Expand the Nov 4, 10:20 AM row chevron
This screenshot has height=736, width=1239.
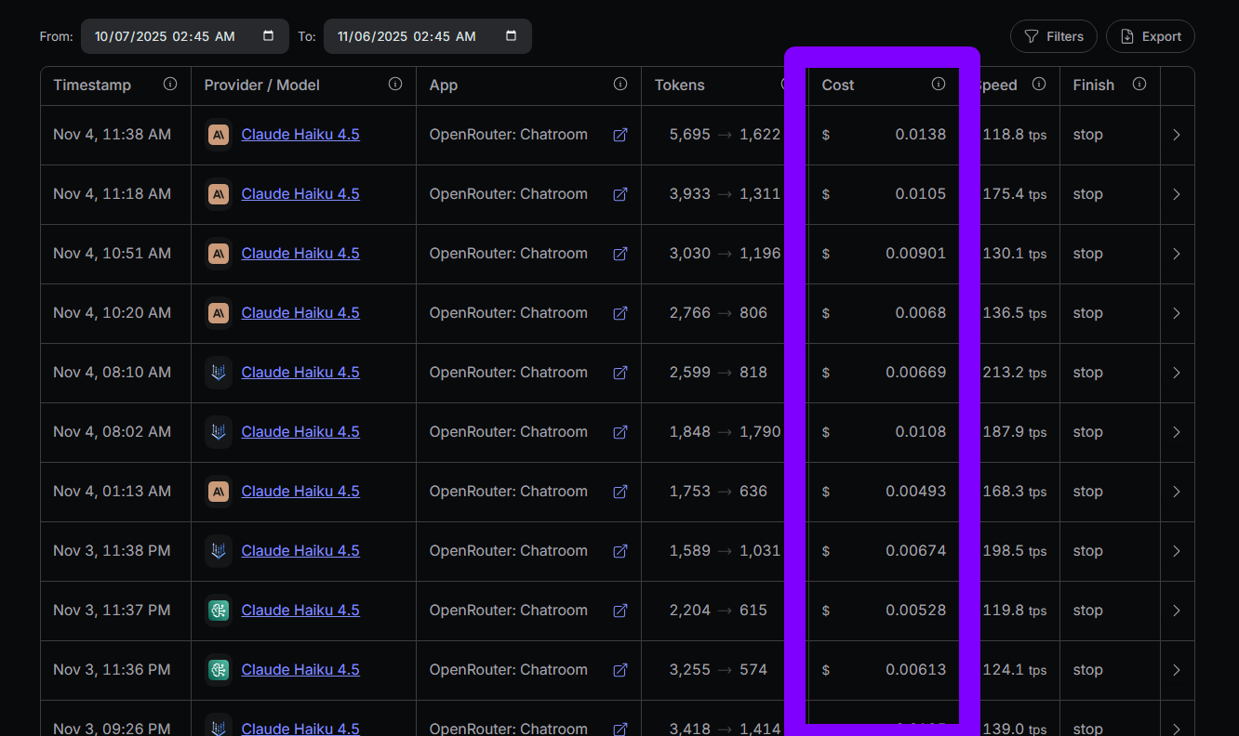point(1177,313)
